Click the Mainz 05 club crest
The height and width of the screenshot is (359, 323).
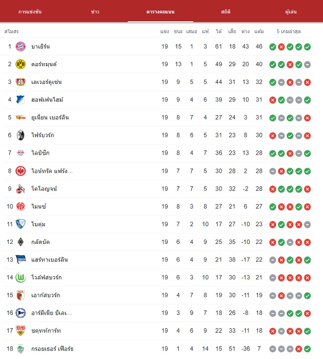20,207
